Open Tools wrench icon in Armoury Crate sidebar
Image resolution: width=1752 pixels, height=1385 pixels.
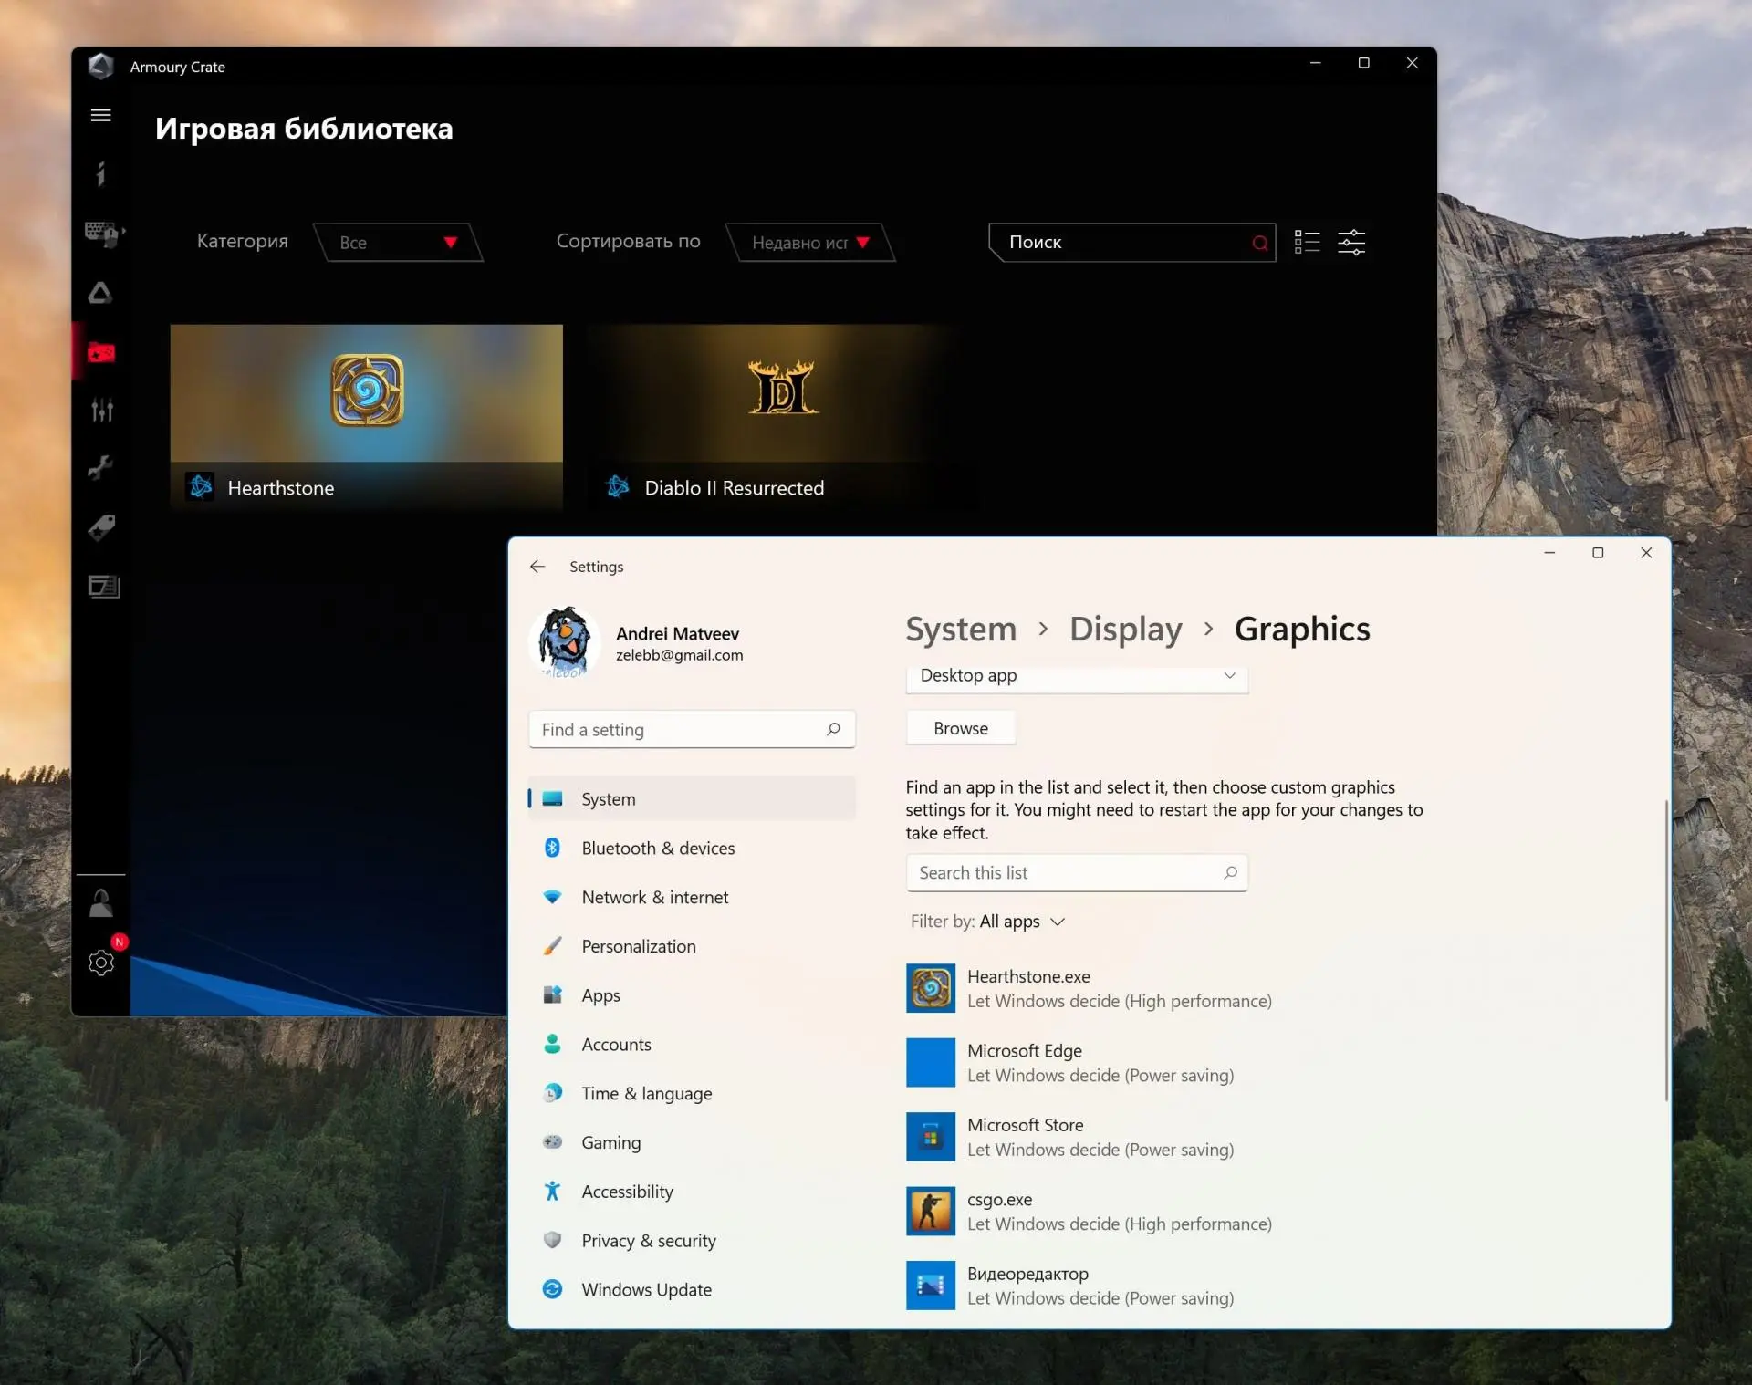pyautogui.click(x=100, y=468)
